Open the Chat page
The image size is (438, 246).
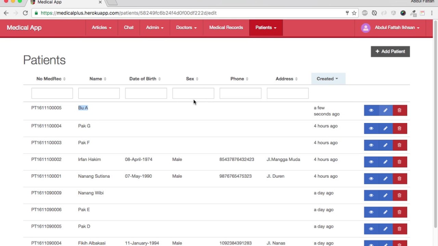click(x=129, y=28)
